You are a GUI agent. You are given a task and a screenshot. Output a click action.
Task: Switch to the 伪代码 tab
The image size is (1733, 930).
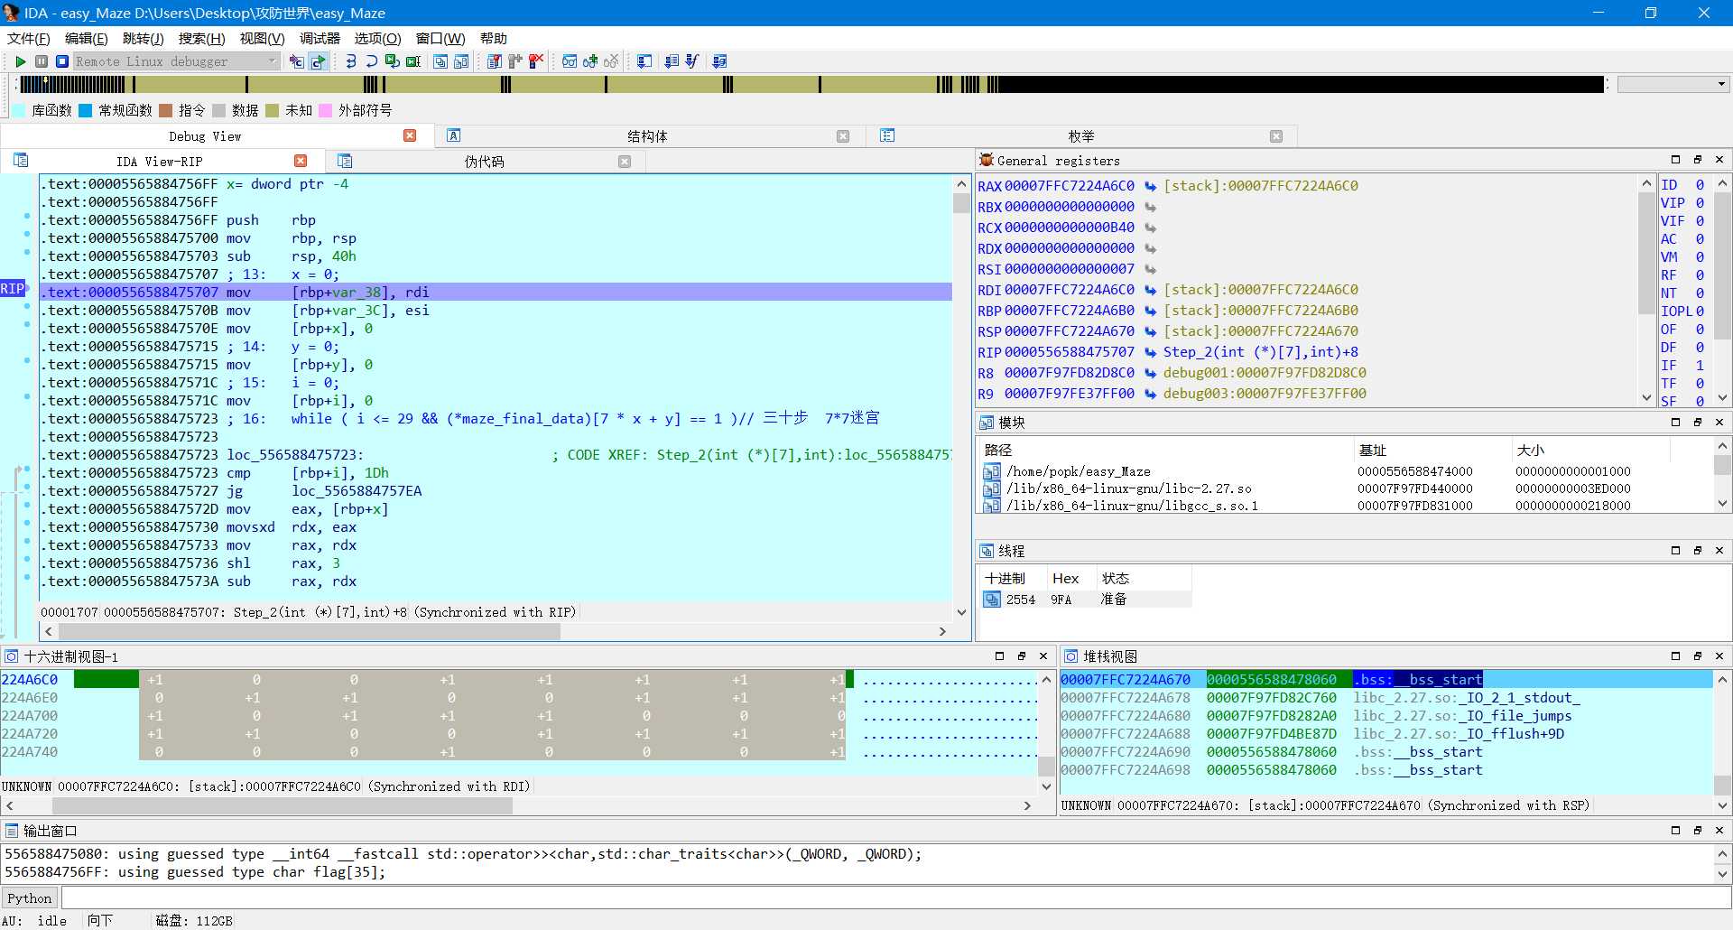click(x=485, y=161)
